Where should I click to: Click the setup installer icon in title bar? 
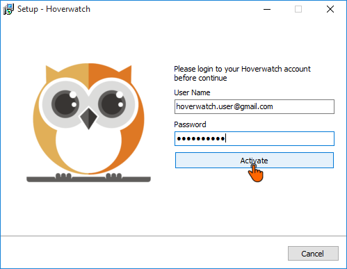tap(8, 9)
